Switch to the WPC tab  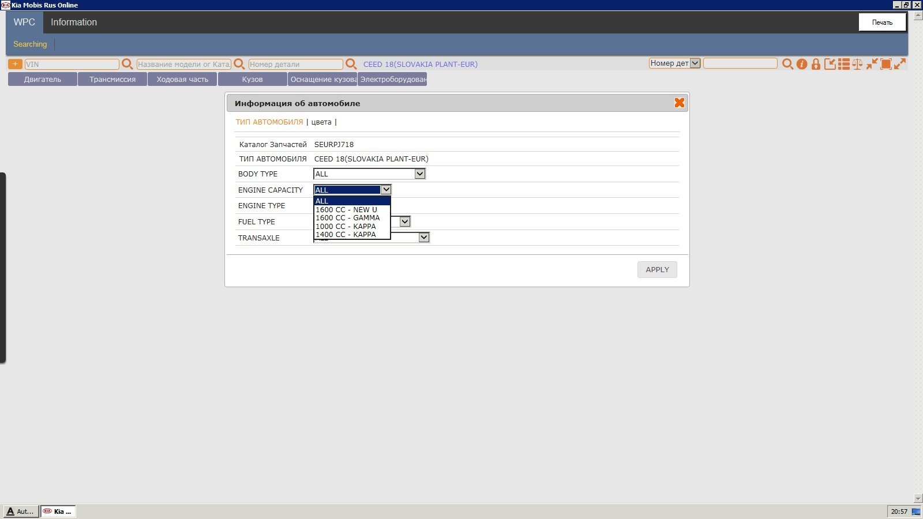[x=24, y=22]
